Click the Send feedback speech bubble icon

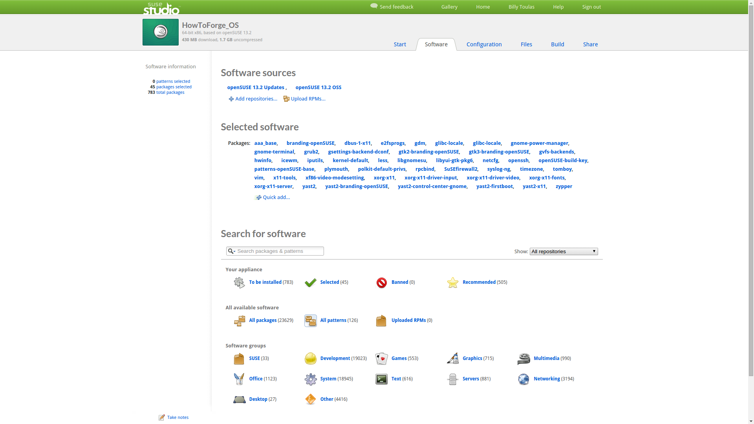[x=374, y=6]
